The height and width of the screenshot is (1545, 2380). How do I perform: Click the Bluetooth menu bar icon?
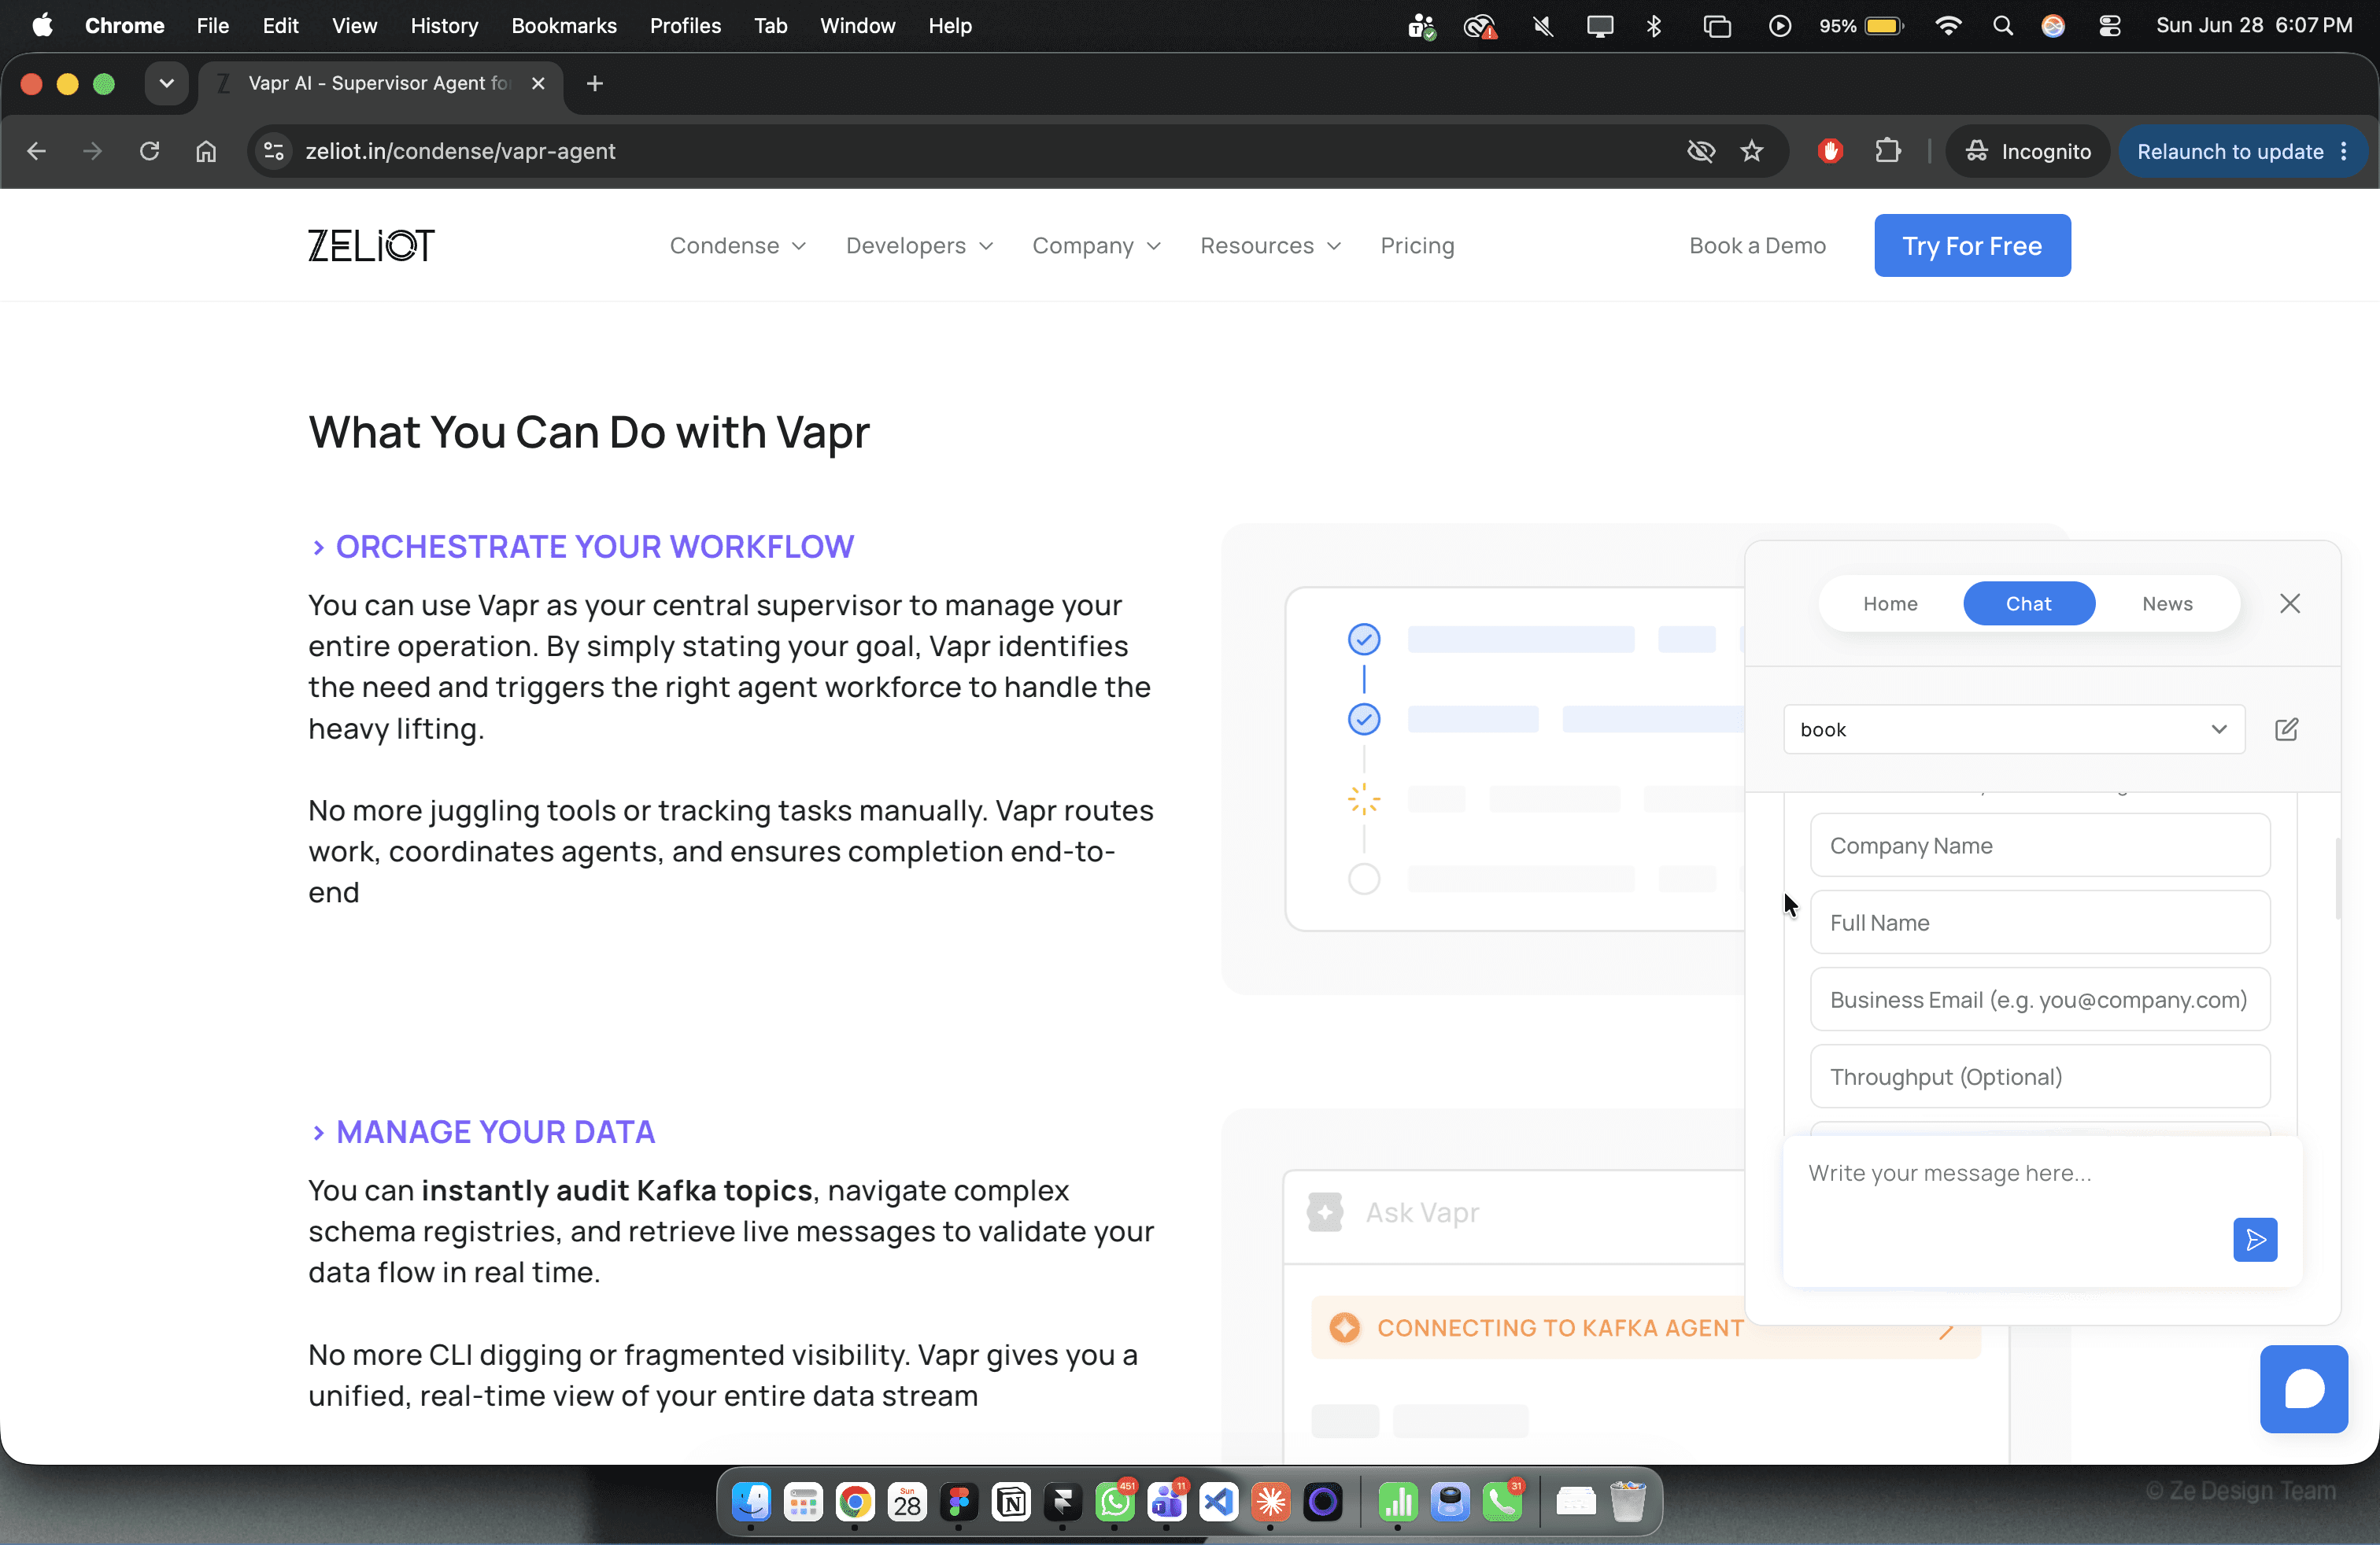1654,26
